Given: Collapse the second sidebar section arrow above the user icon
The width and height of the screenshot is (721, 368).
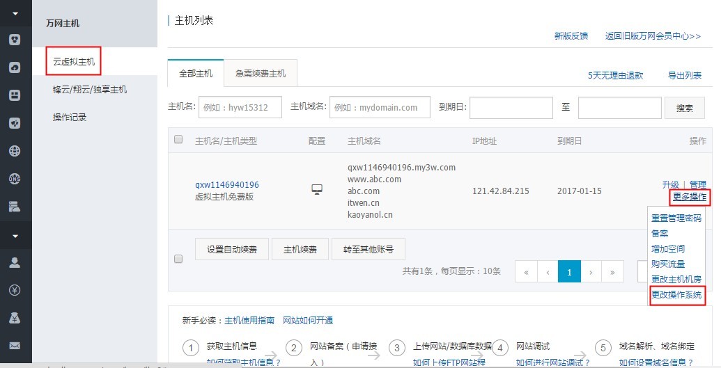Looking at the screenshot, I should (x=15, y=236).
